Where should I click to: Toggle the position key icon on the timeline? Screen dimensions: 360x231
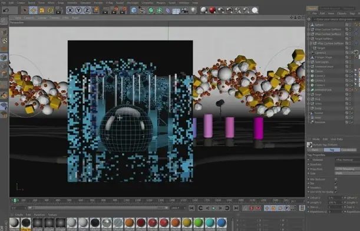[x=267, y=208]
